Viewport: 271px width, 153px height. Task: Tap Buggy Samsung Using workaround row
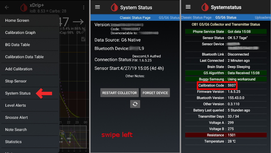pos(226,79)
